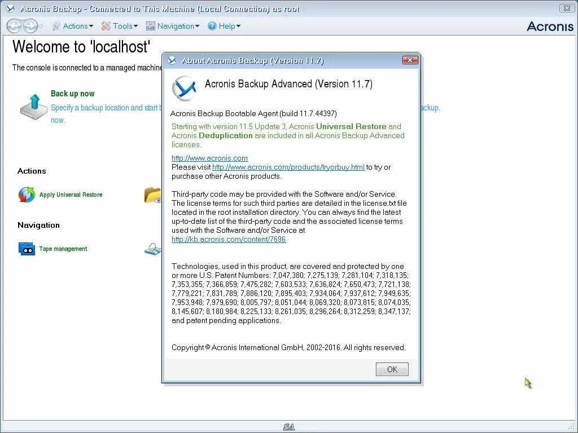Open the tryorbuy.html products link
Viewport: 578px width, 433px height.
point(288,167)
